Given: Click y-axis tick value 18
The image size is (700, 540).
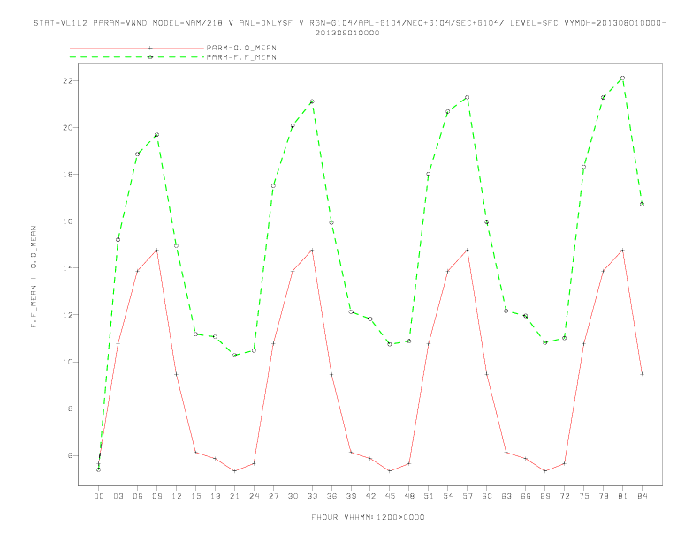Looking at the screenshot, I should (68, 174).
